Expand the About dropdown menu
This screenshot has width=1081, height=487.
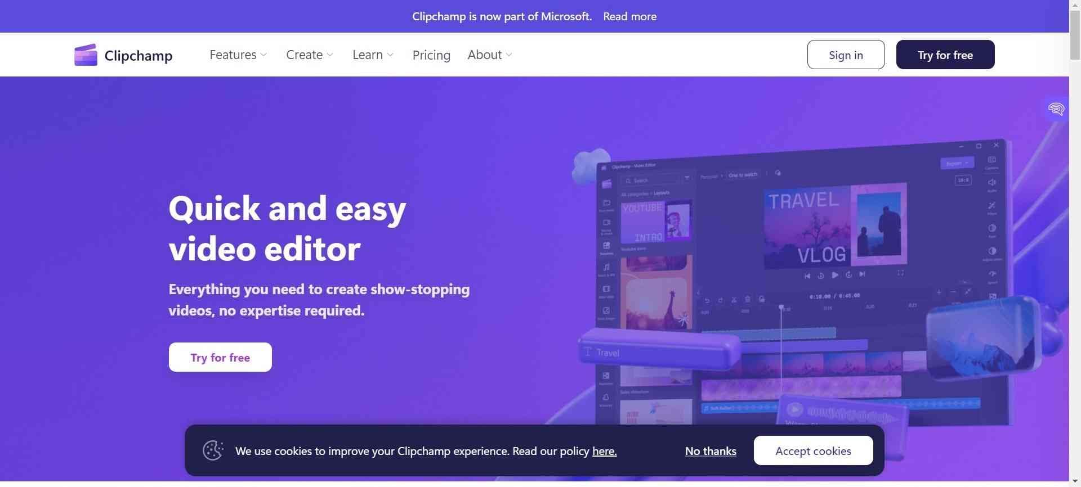coord(490,55)
